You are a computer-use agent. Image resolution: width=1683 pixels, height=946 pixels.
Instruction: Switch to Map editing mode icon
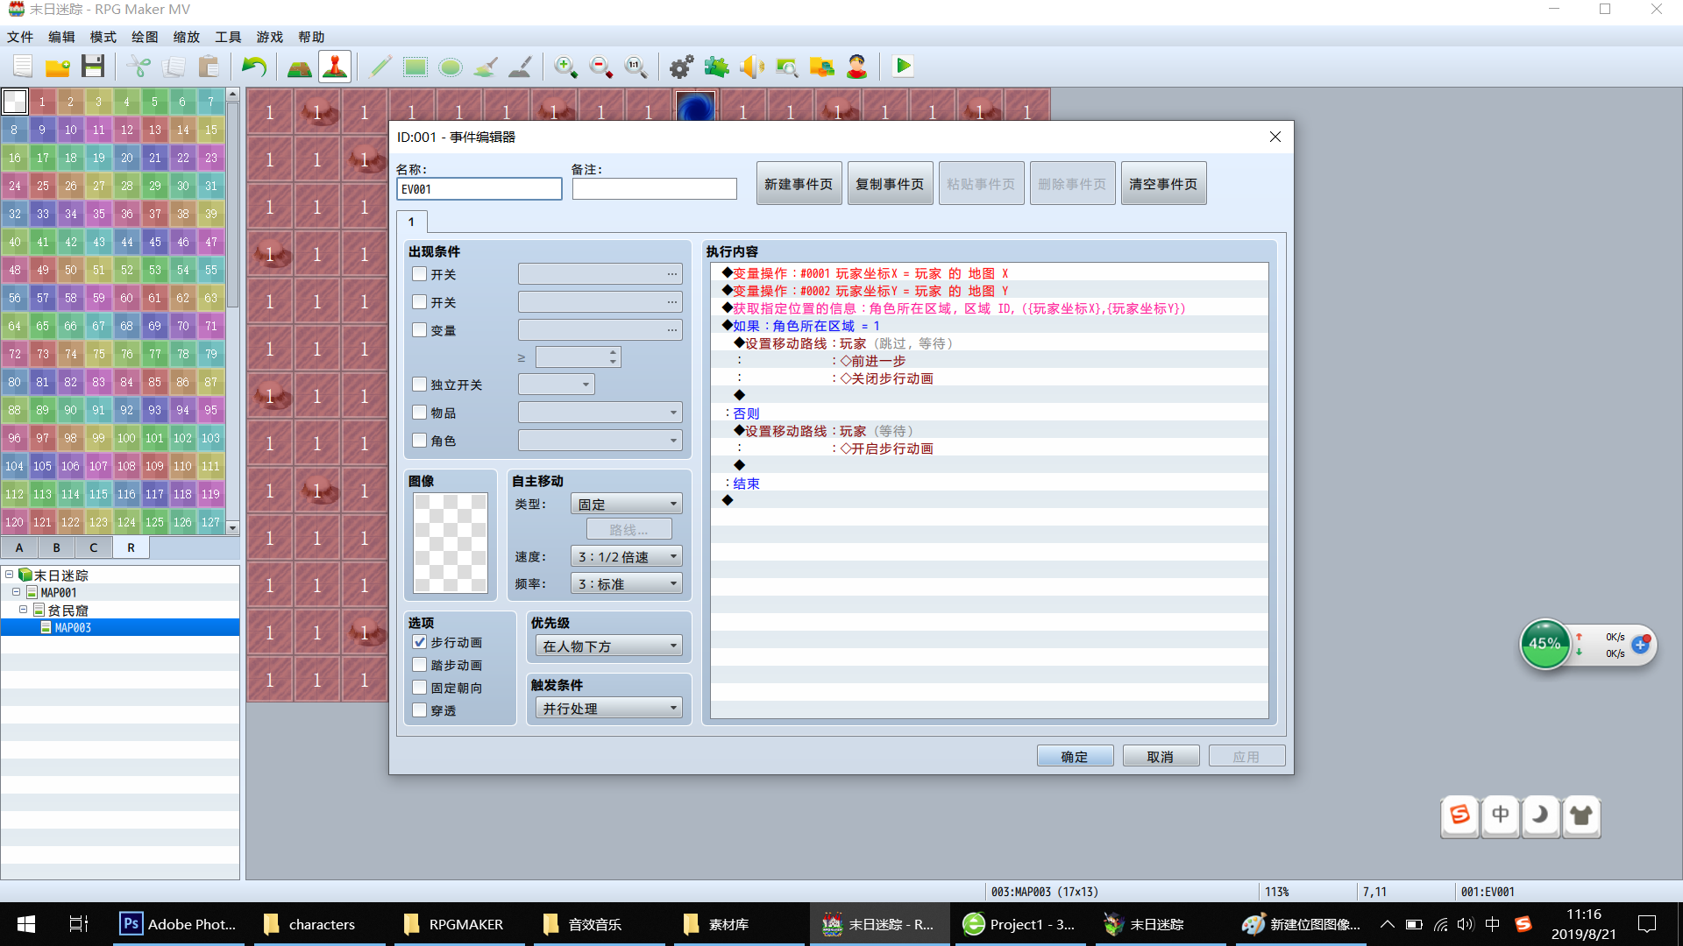300,67
